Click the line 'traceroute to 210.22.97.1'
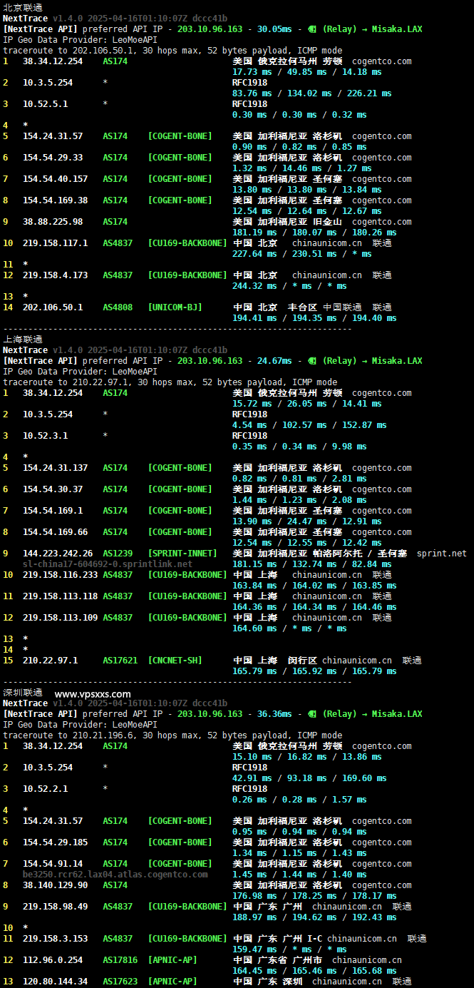 click(170, 382)
